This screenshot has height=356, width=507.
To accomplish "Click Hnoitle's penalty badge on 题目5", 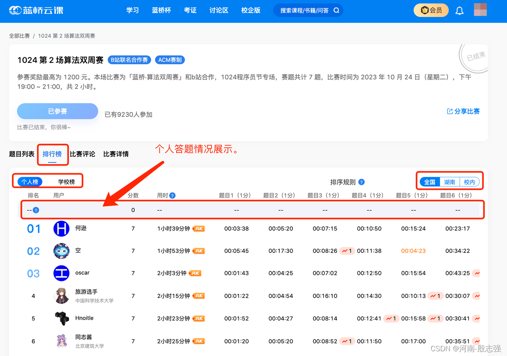I will tap(435, 318).
